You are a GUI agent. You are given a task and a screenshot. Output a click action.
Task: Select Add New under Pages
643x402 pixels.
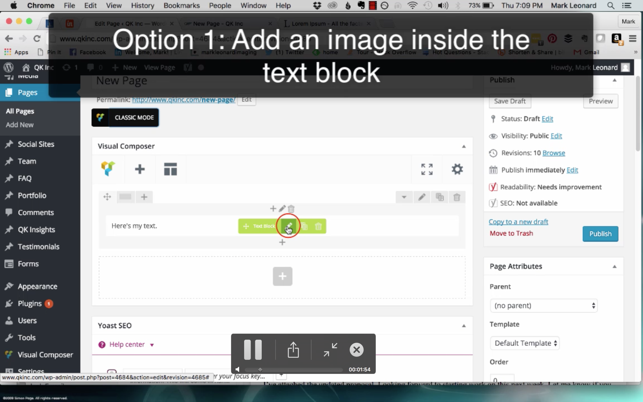[x=20, y=125]
